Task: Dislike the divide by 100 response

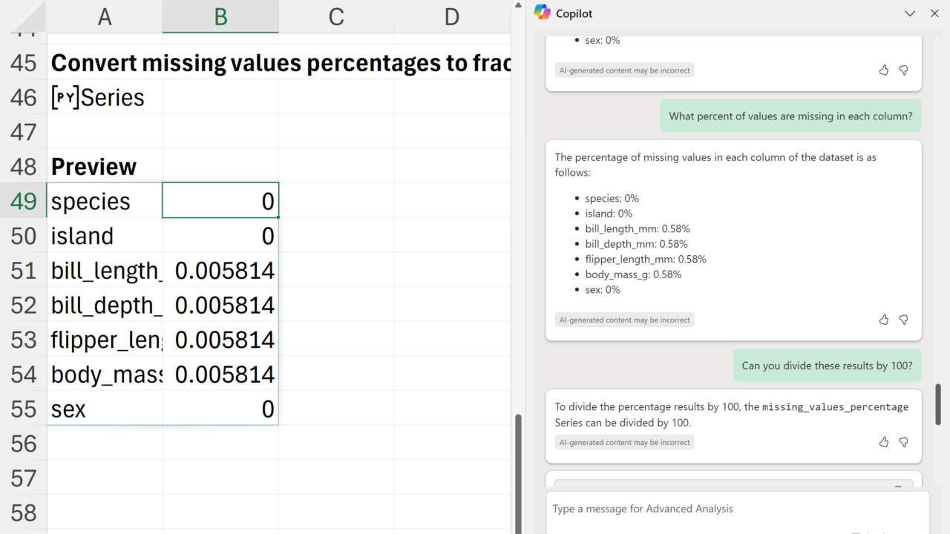Action: click(903, 442)
